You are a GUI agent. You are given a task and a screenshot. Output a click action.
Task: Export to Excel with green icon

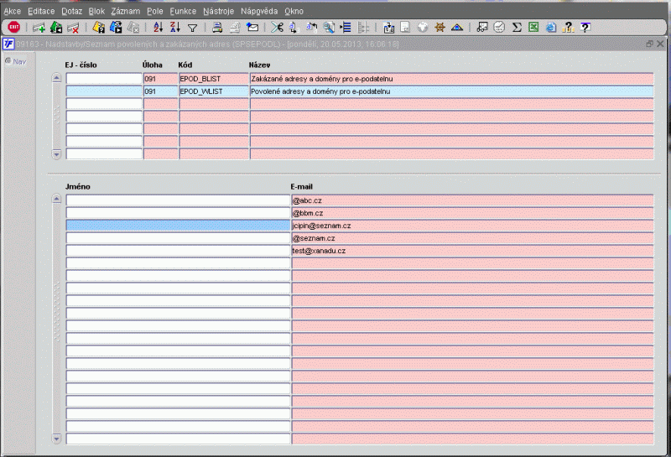tap(533, 28)
